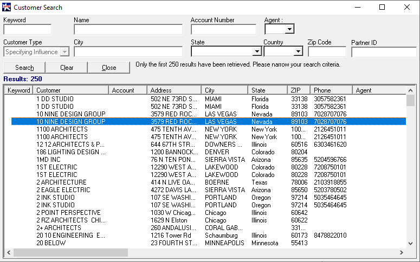Focus the Keyword input field
Image resolution: width=420 pixels, height=262 pixels.
click(x=27, y=29)
